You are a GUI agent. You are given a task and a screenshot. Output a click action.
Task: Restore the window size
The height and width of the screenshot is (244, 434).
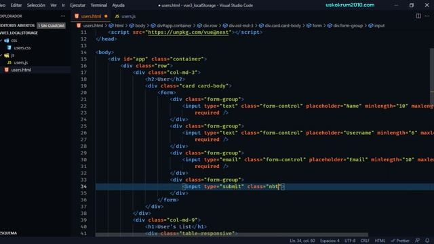[x=412, y=5]
